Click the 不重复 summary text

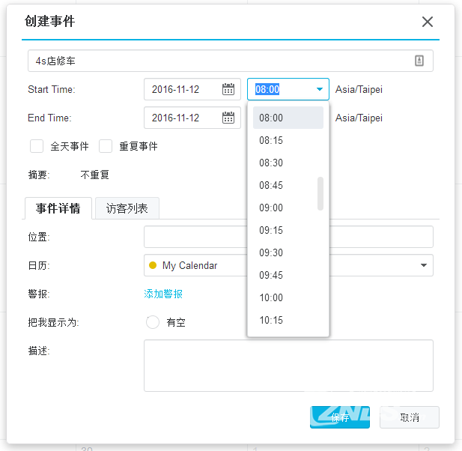tap(95, 175)
